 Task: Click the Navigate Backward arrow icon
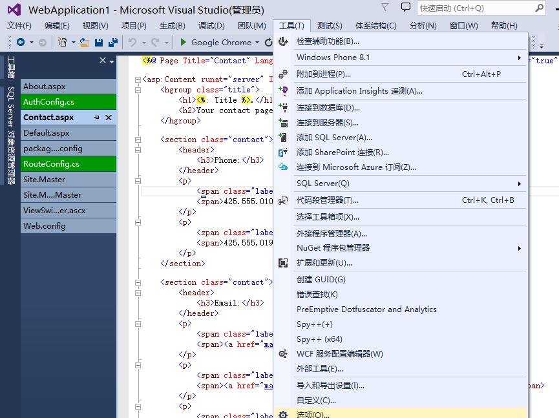(x=21, y=43)
